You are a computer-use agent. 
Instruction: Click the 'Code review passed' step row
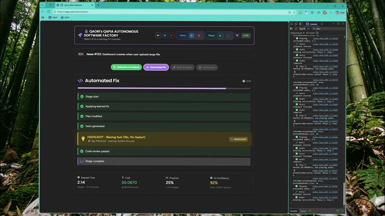point(164,151)
